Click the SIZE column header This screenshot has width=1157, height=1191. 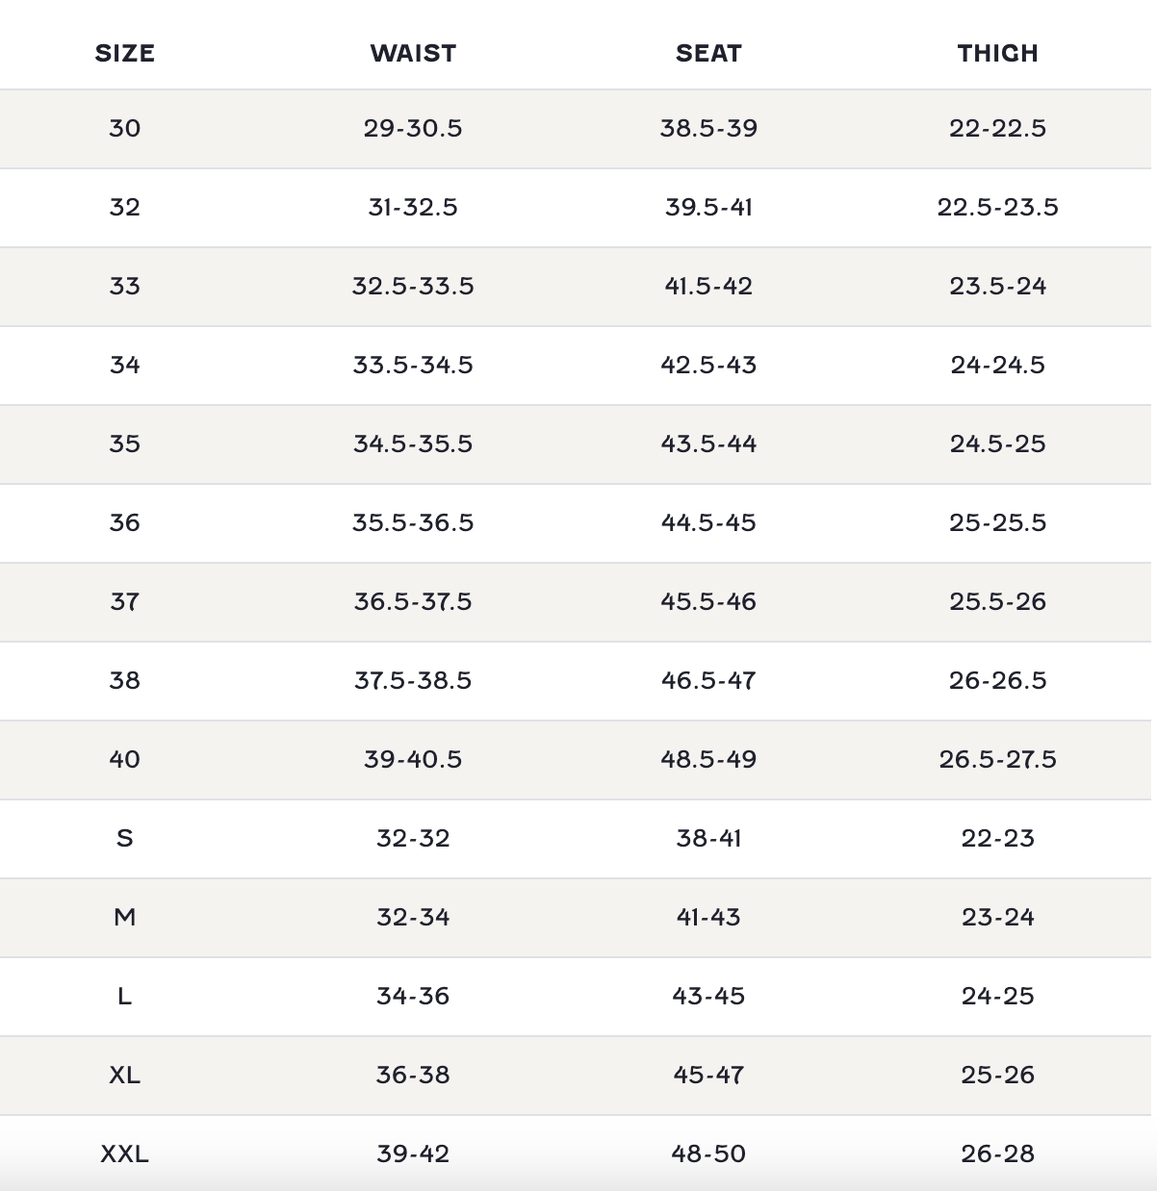coord(124,53)
